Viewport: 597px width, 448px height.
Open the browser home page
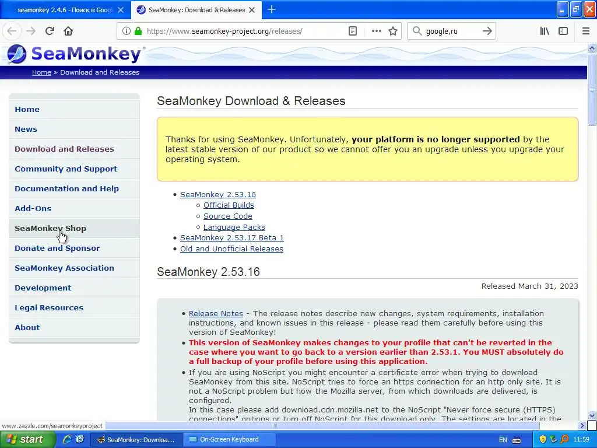click(x=68, y=31)
